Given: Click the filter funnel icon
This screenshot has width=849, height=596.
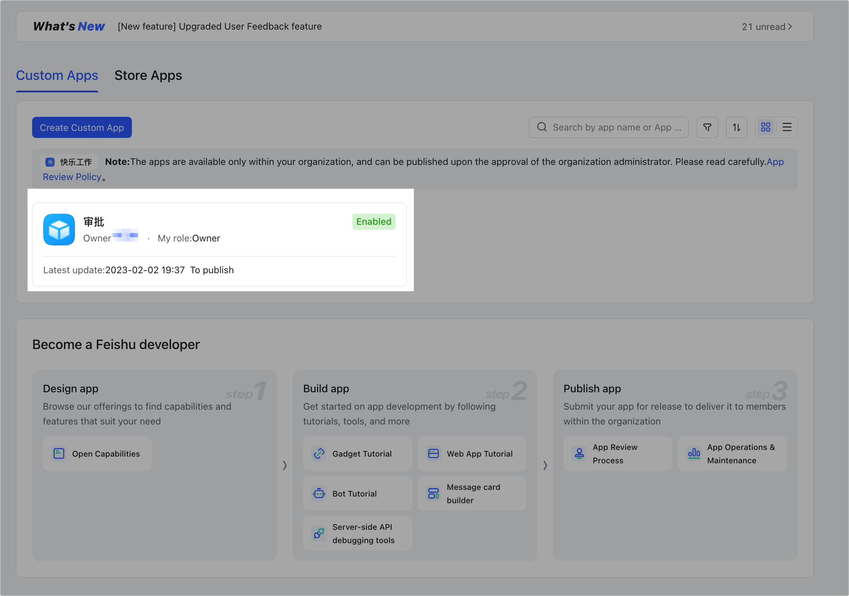Looking at the screenshot, I should (x=707, y=127).
